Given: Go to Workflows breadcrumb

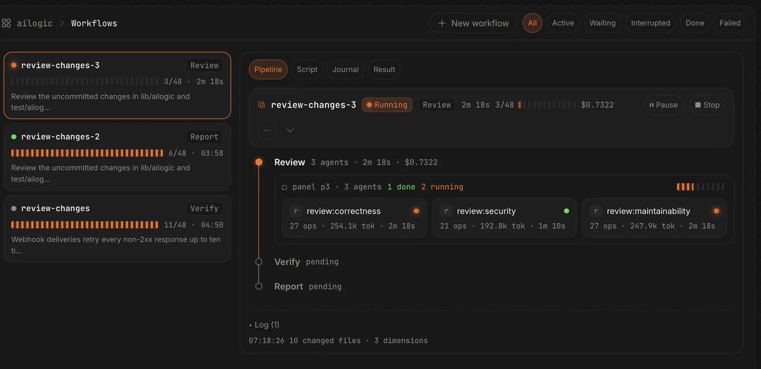Looking at the screenshot, I should tap(94, 23).
